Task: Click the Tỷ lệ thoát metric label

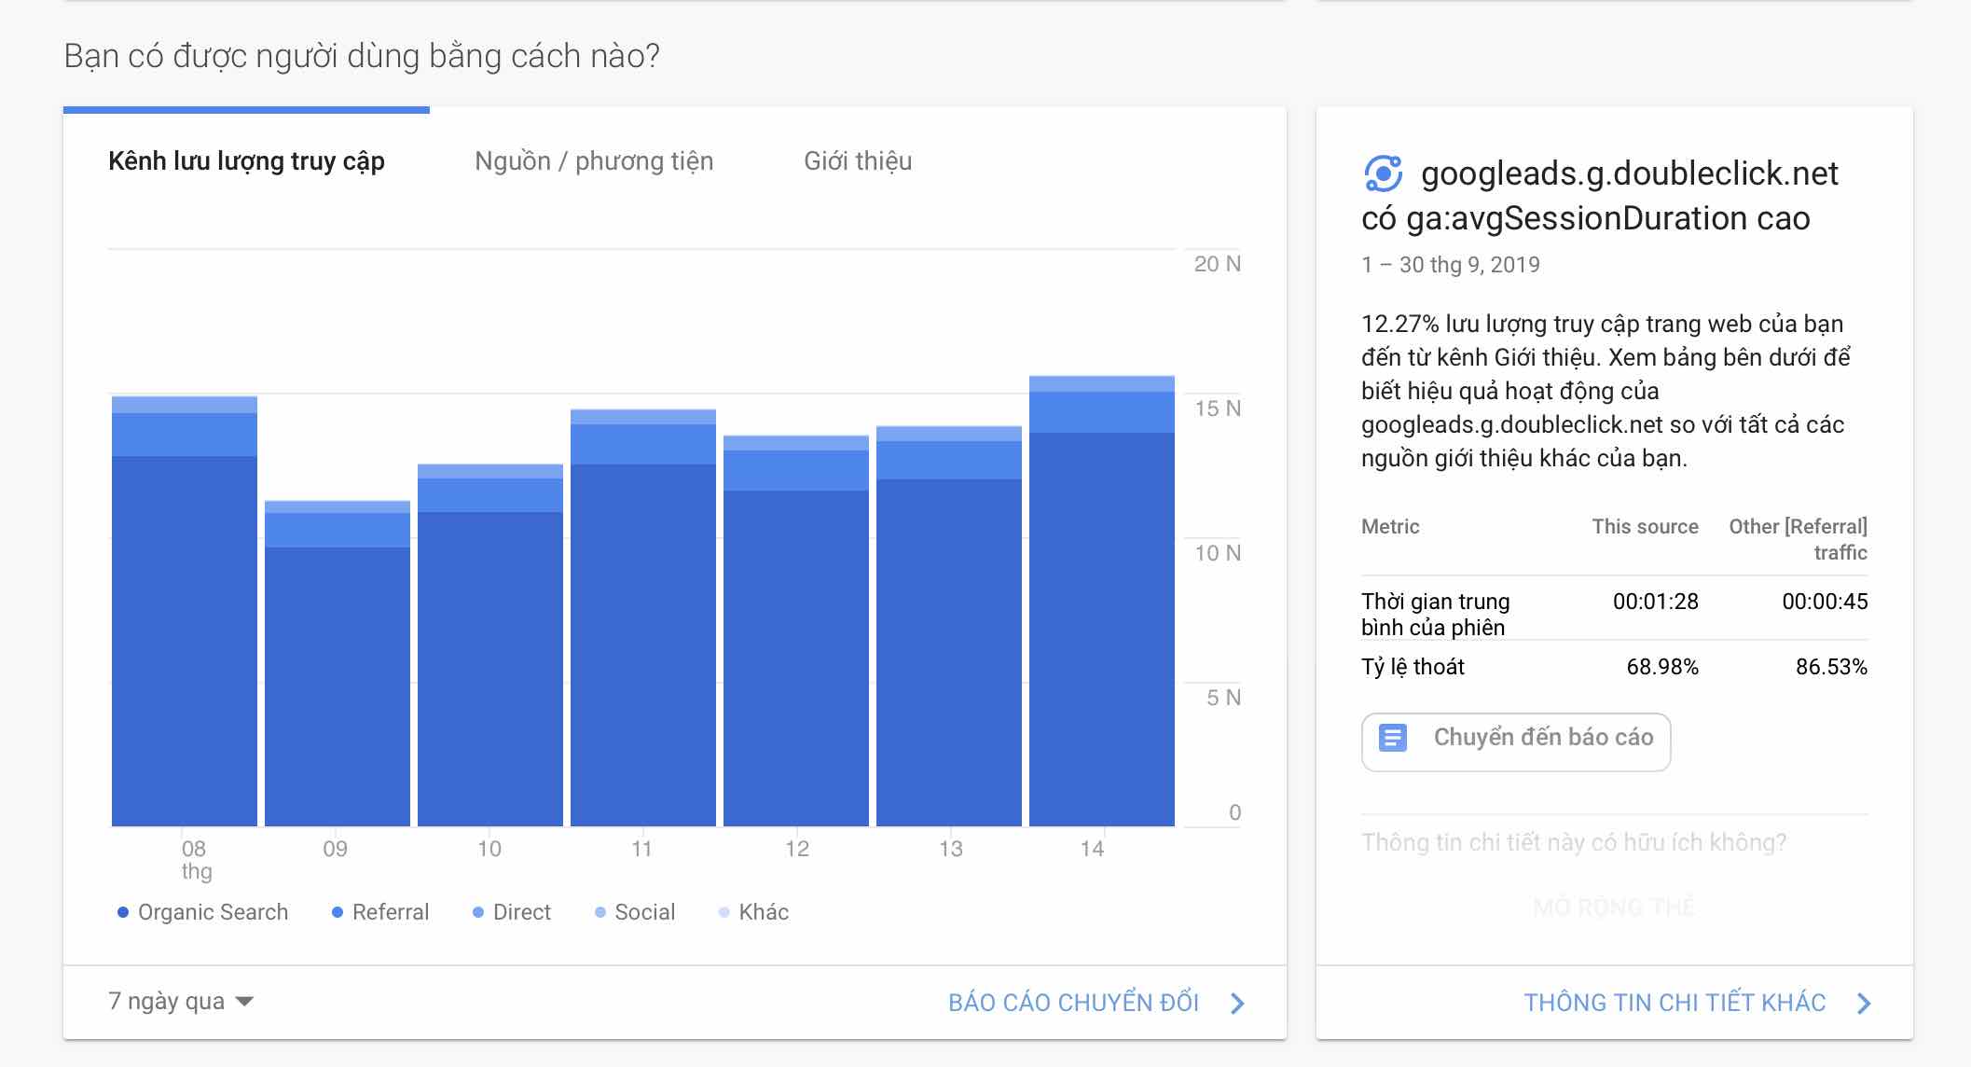Action: tap(1413, 667)
